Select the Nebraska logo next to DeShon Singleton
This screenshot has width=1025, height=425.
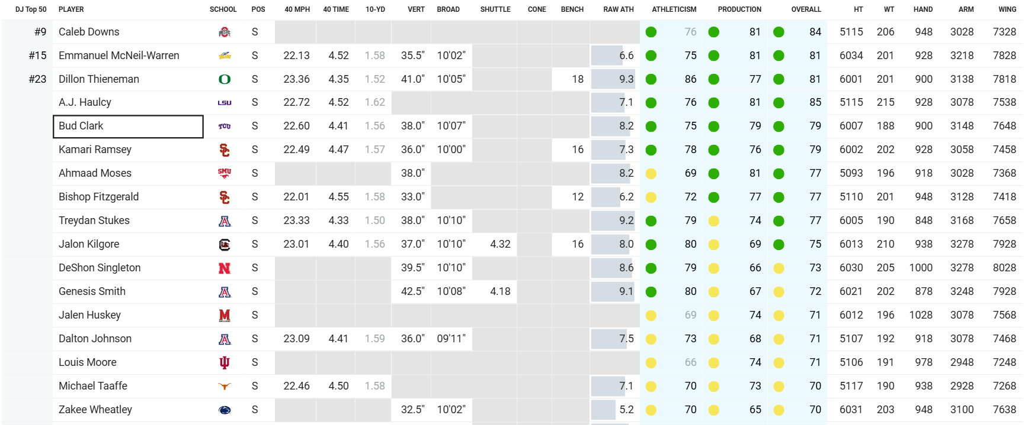[x=224, y=268]
